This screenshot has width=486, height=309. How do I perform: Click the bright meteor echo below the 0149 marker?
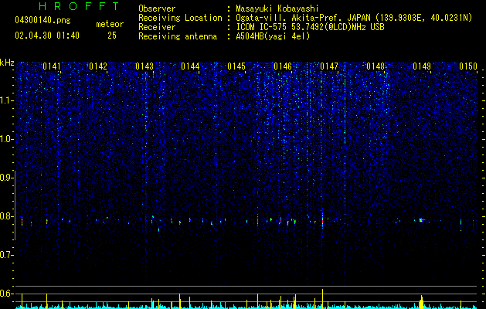pos(421,220)
